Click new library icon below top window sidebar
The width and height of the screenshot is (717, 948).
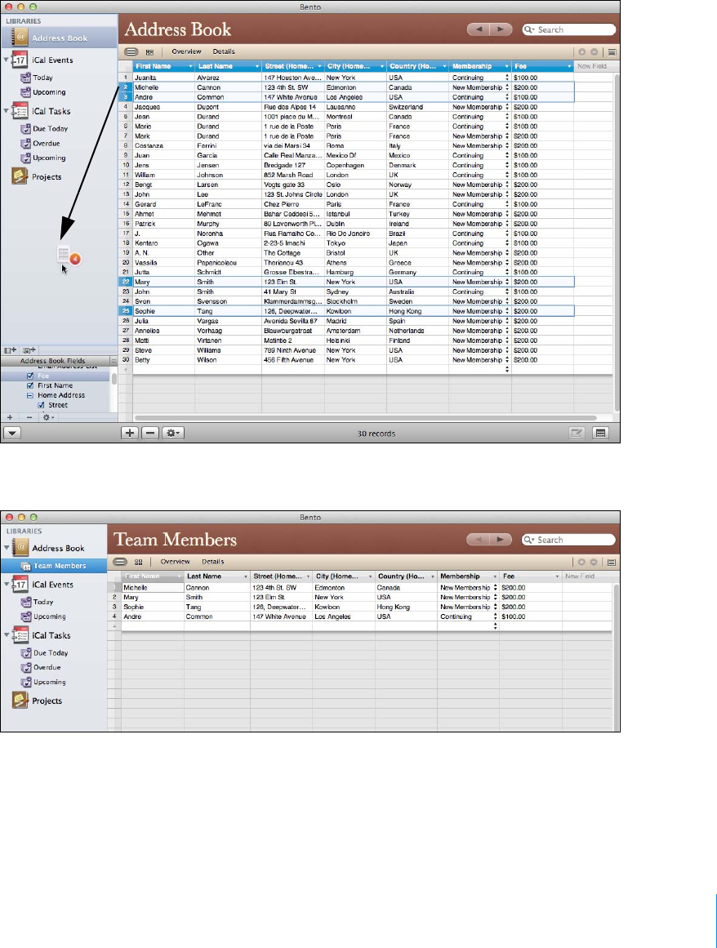[x=11, y=350]
